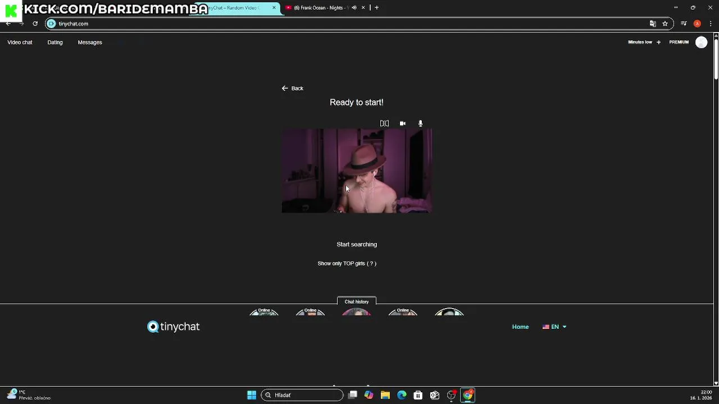Image resolution: width=719 pixels, height=404 pixels.
Task: Click the PREMIUM link
Action: click(x=679, y=42)
